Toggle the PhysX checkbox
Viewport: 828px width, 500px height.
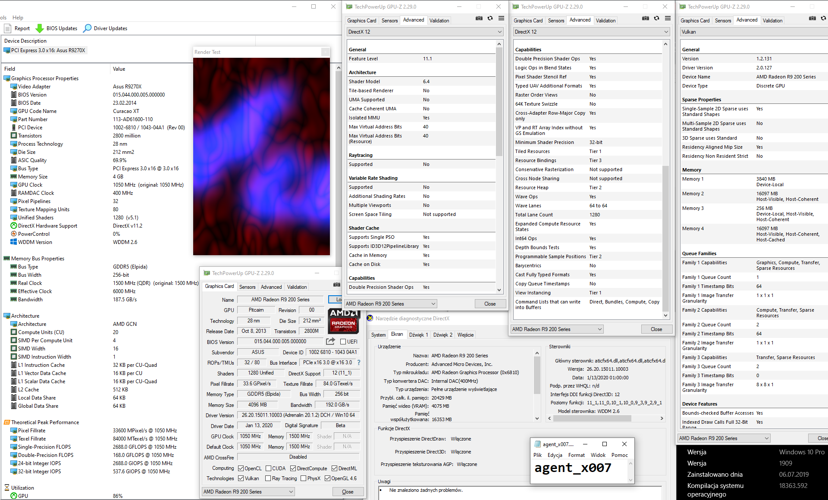[303, 478]
